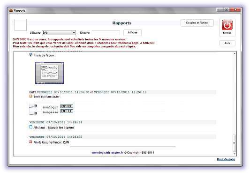The width and height of the screenshot is (250, 174).
Task: Open the Utilisateur dropdown showing DAN
Action: 59,33
